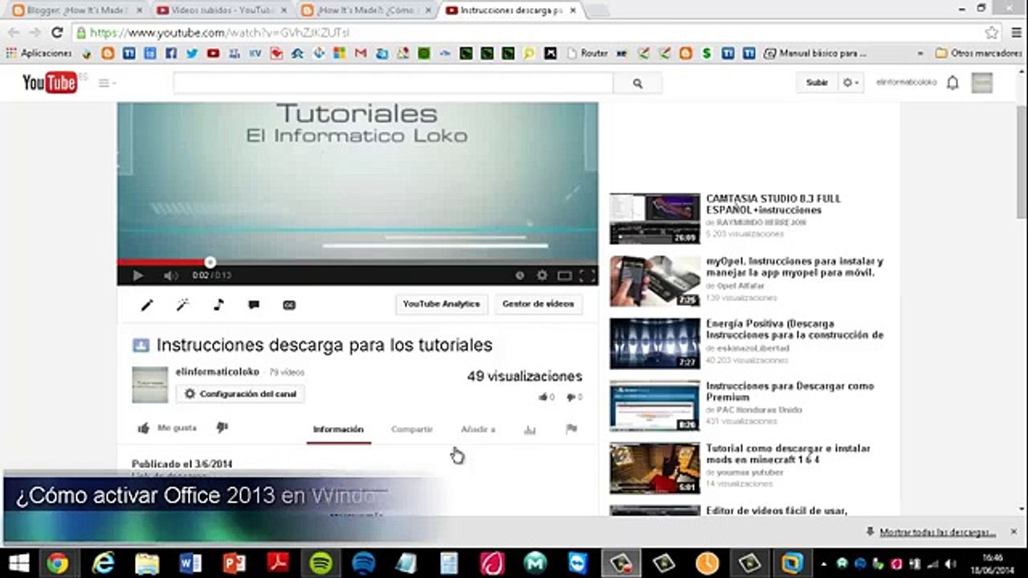The height and width of the screenshot is (578, 1028).
Task: Show hidden system tray icons
Action: pos(822,564)
